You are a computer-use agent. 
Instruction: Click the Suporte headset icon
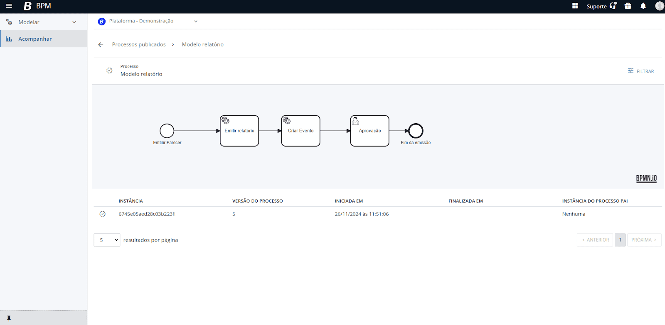tap(613, 6)
